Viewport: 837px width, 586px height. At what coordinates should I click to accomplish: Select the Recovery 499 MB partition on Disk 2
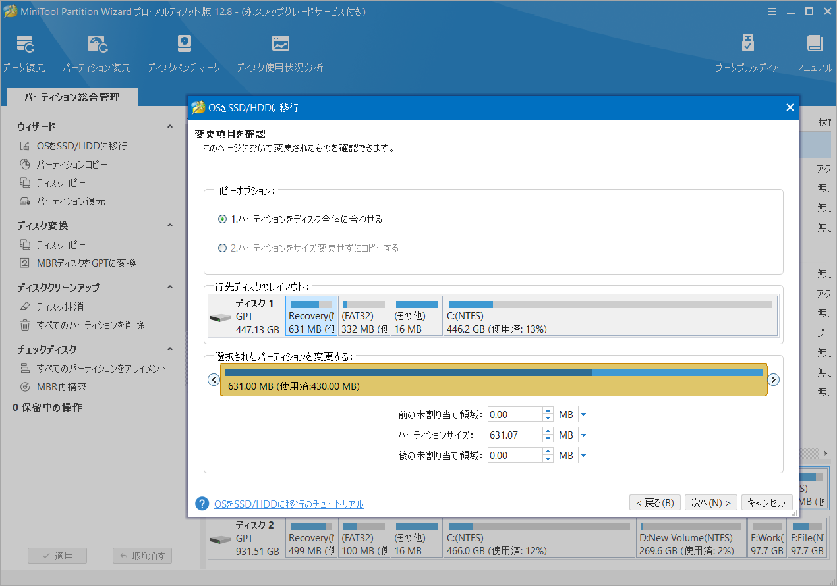click(311, 538)
